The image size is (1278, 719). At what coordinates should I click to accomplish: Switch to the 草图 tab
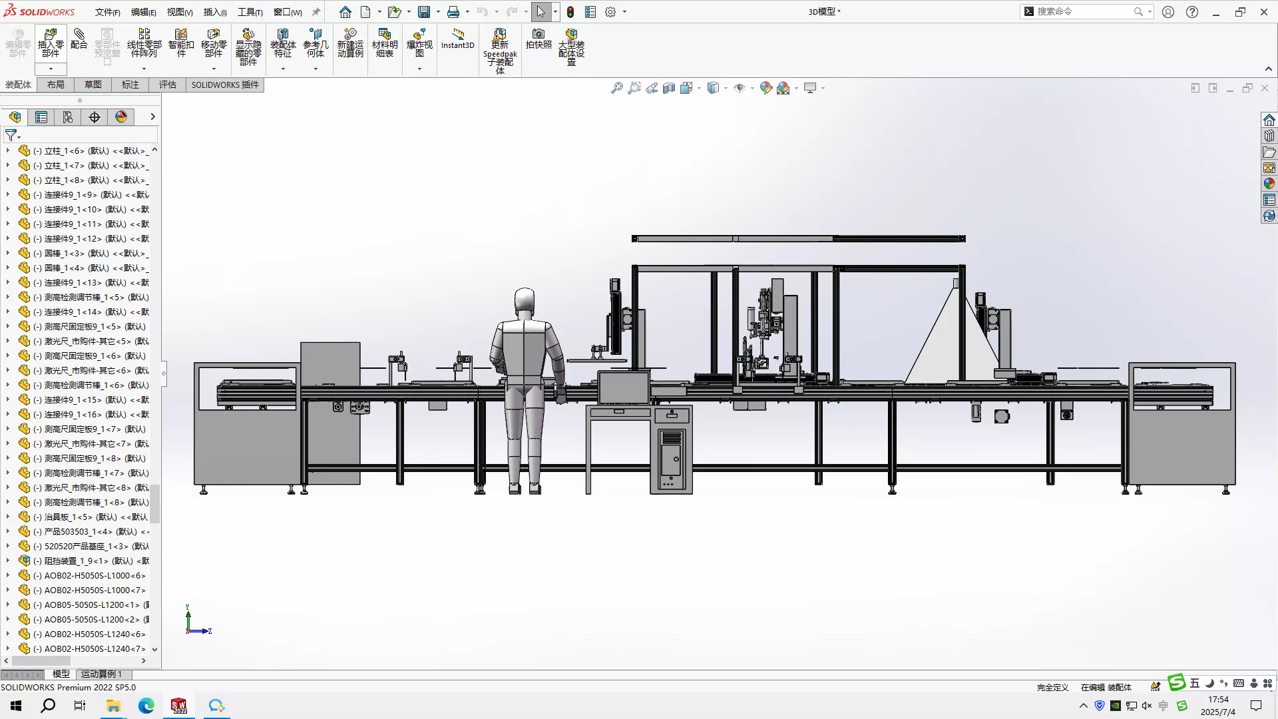coord(93,85)
